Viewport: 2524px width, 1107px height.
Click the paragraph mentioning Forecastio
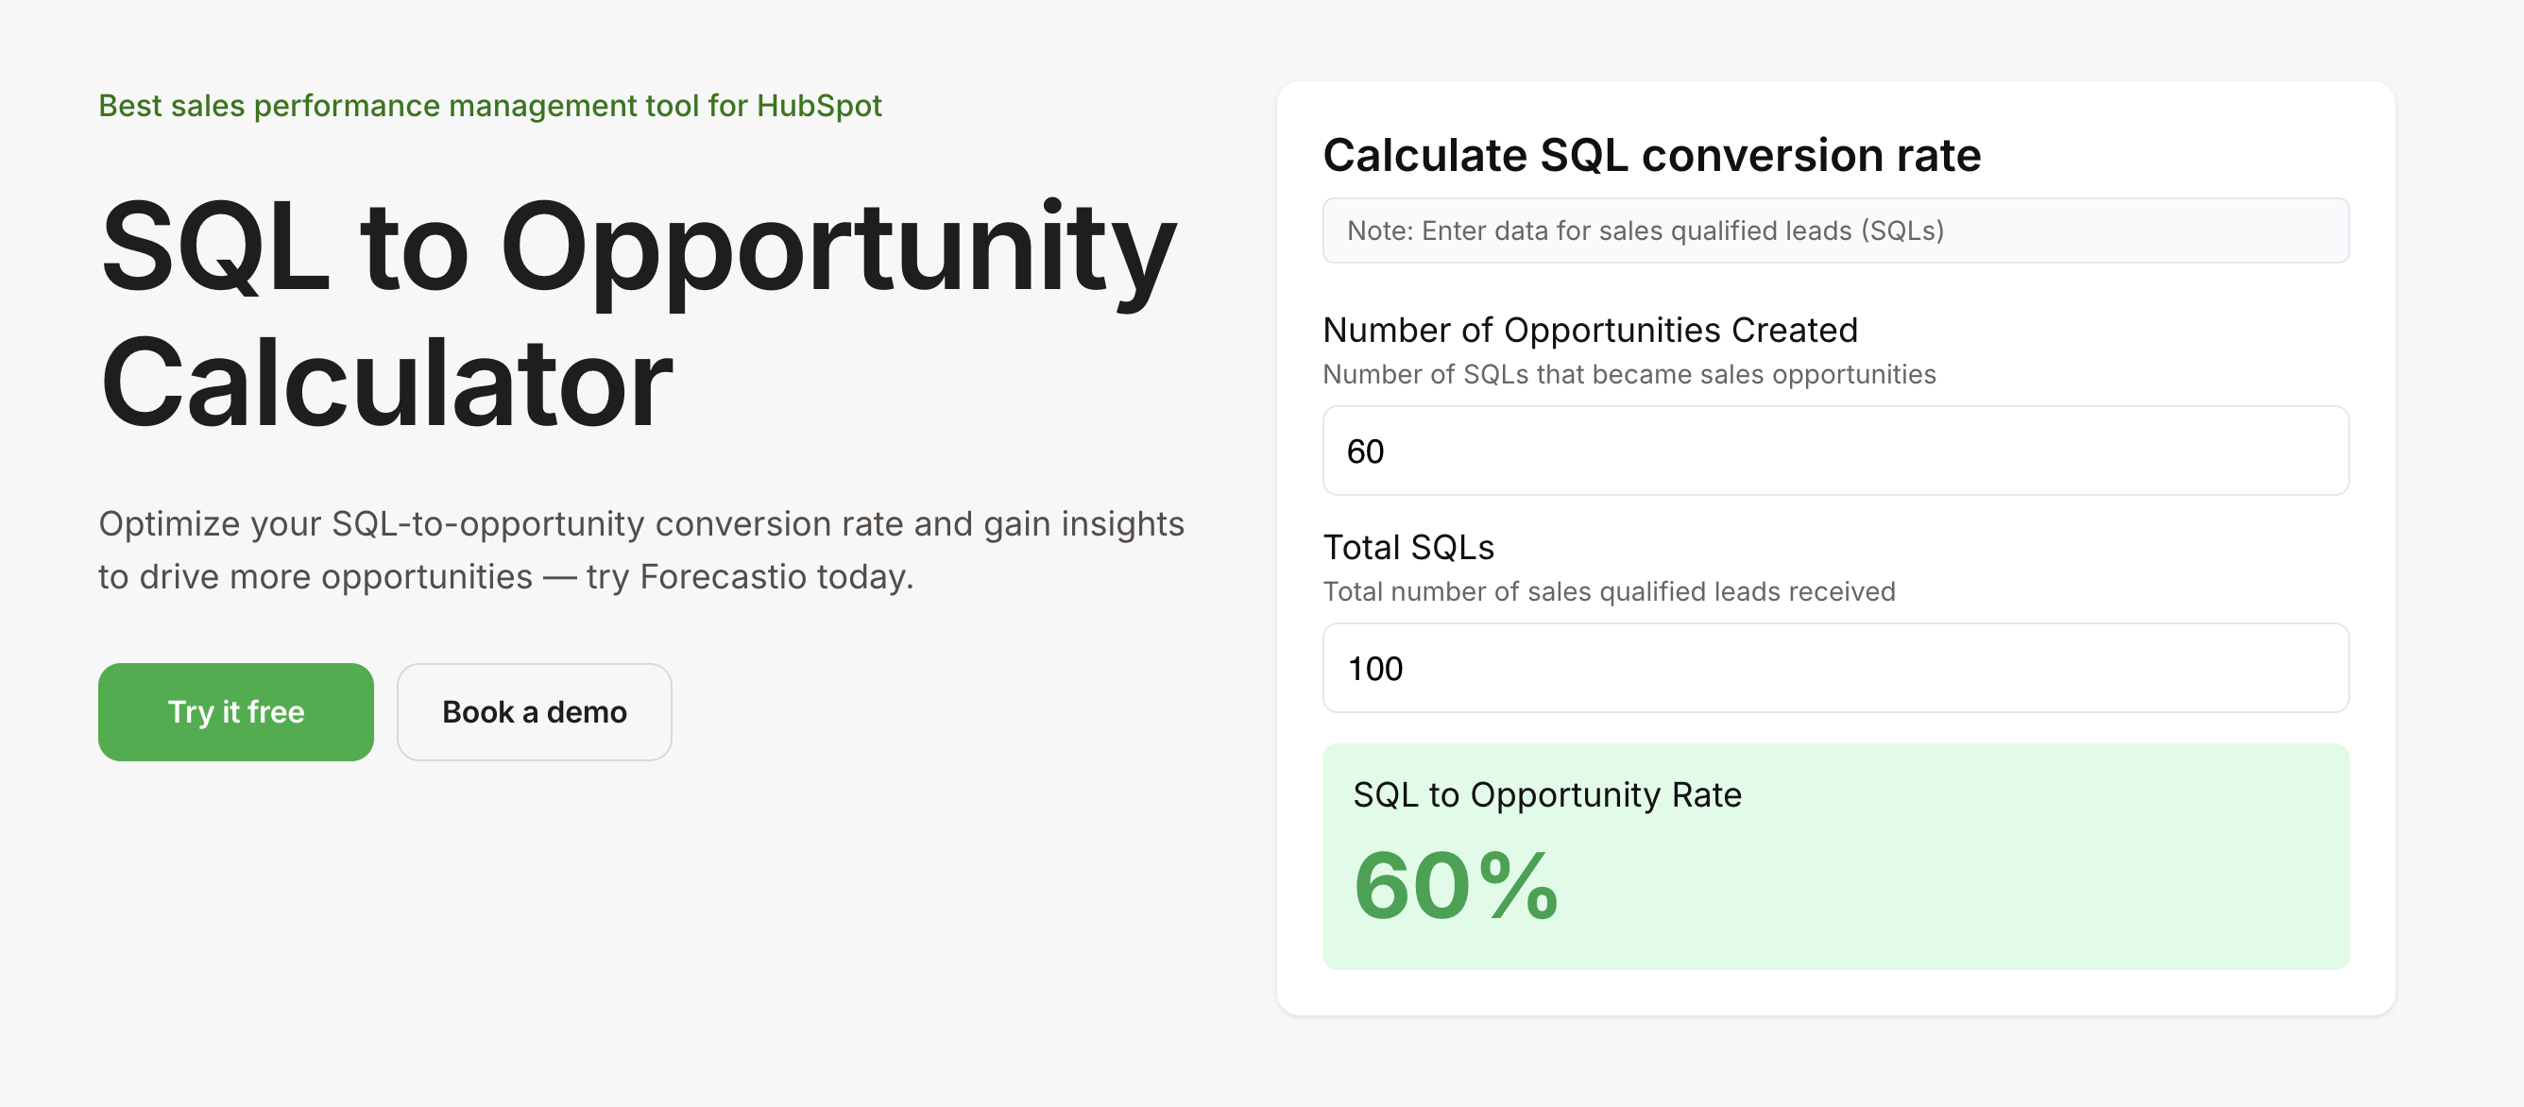[x=640, y=551]
